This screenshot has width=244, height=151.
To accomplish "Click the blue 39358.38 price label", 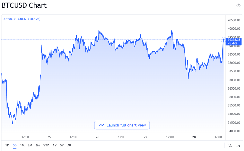I will (234, 40).
